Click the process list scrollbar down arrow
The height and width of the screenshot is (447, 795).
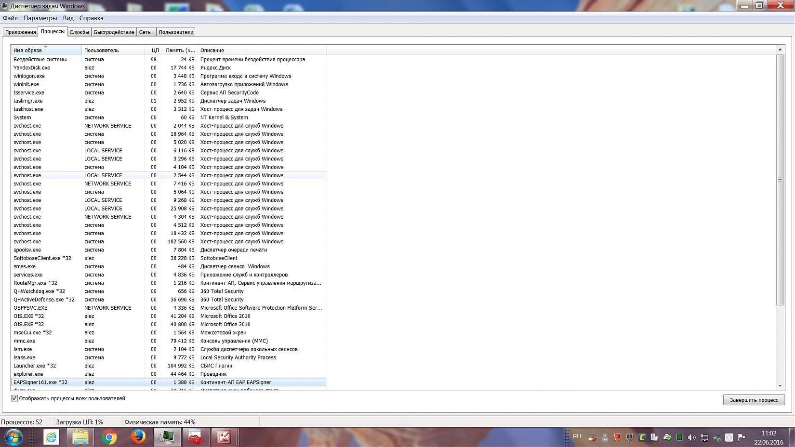[x=780, y=386]
